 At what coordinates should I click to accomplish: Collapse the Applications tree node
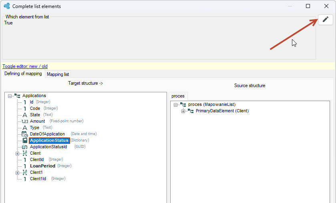click(x=10, y=96)
